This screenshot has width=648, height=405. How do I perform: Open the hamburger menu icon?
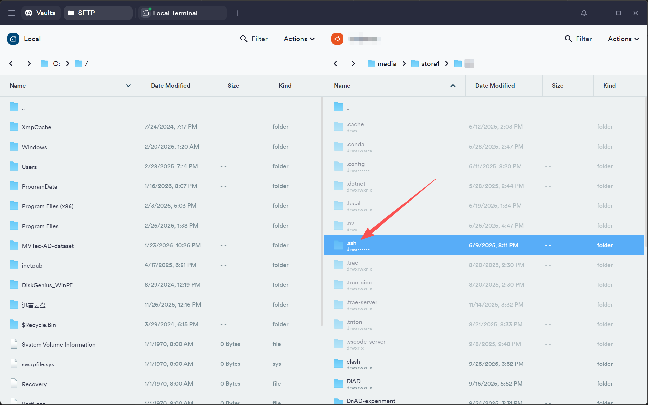tap(12, 13)
